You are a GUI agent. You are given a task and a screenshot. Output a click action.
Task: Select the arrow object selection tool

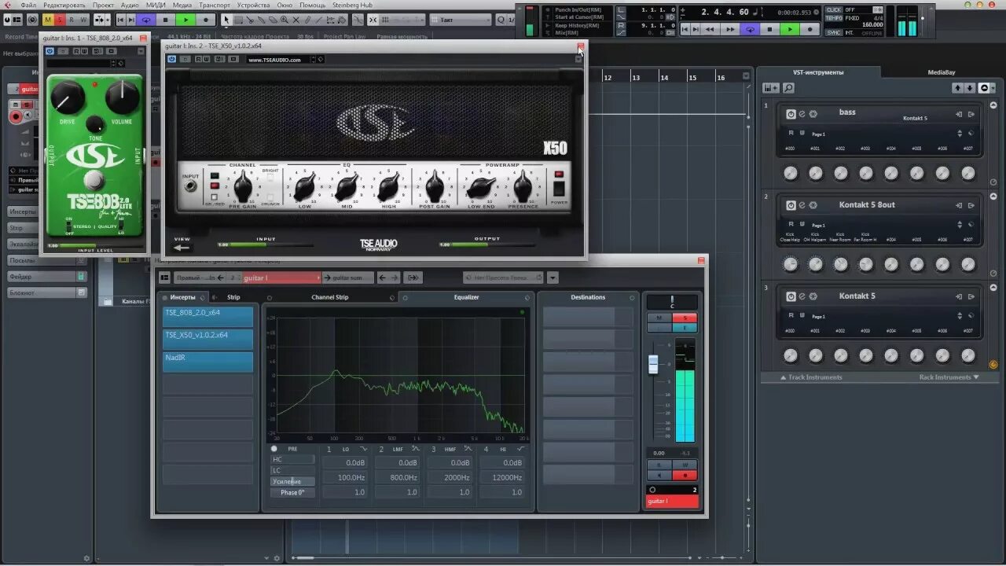pyautogui.click(x=226, y=20)
